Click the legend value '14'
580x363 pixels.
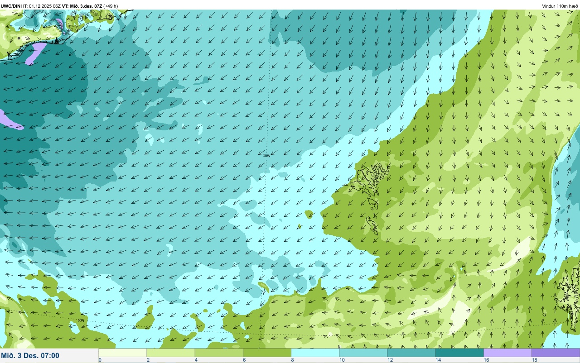438,360
